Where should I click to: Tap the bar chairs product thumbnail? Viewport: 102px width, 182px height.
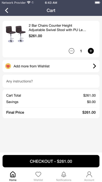tap(16, 34)
